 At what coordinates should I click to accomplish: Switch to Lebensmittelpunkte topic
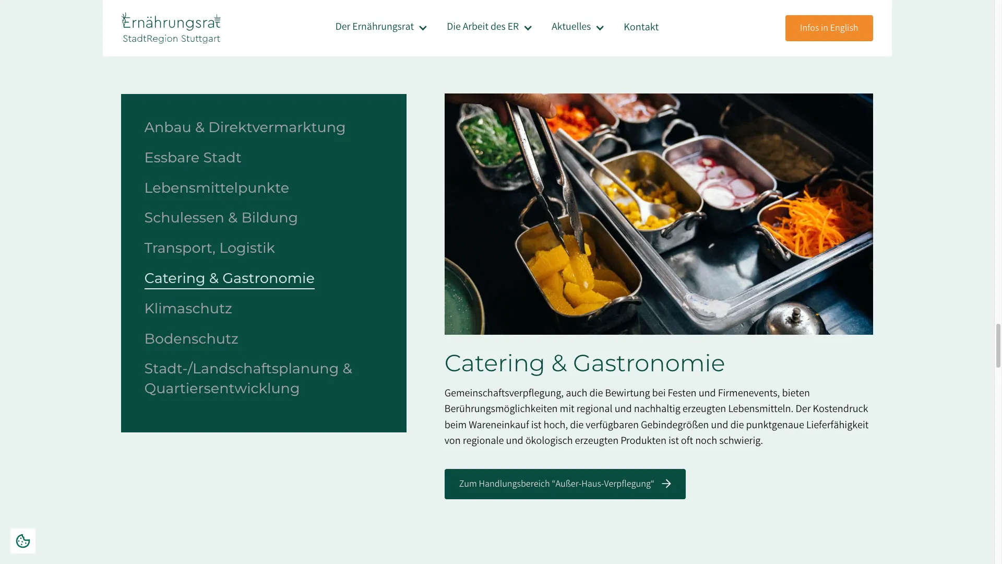(217, 188)
